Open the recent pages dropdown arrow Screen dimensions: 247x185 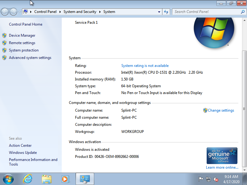point(19,12)
